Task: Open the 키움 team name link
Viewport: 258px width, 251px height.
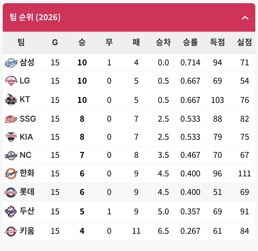Action: (27, 231)
